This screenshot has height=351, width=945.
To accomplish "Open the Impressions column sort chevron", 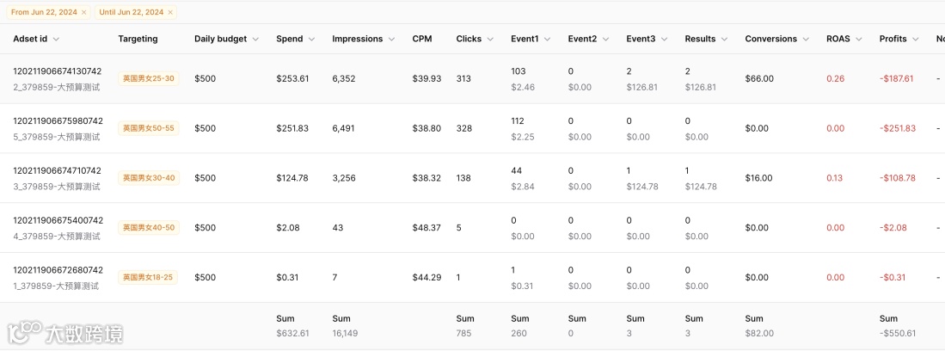I will [x=391, y=39].
